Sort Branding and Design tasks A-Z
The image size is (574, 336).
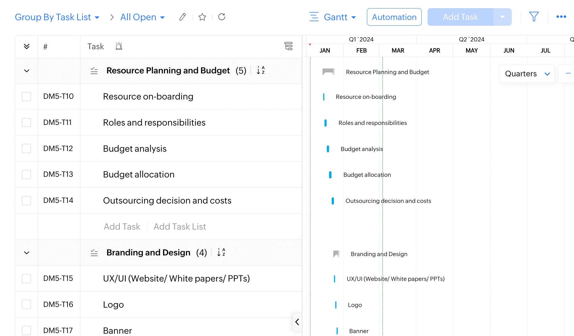point(221,252)
